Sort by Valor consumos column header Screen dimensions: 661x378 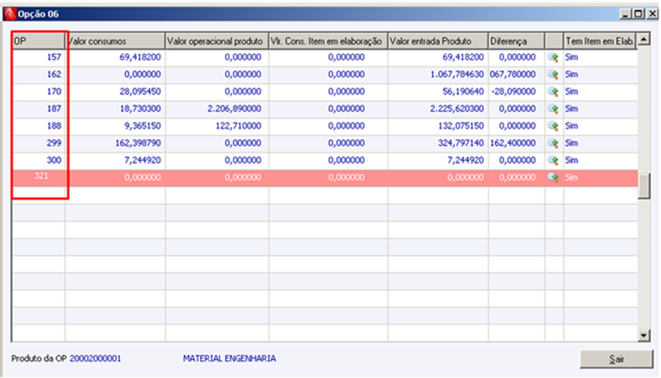(x=115, y=41)
